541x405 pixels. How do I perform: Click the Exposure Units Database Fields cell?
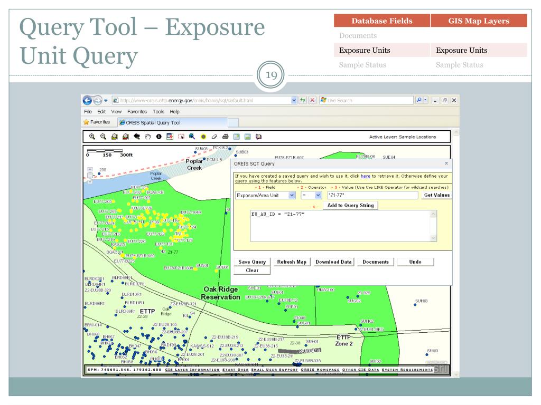click(x=382, y=50)
